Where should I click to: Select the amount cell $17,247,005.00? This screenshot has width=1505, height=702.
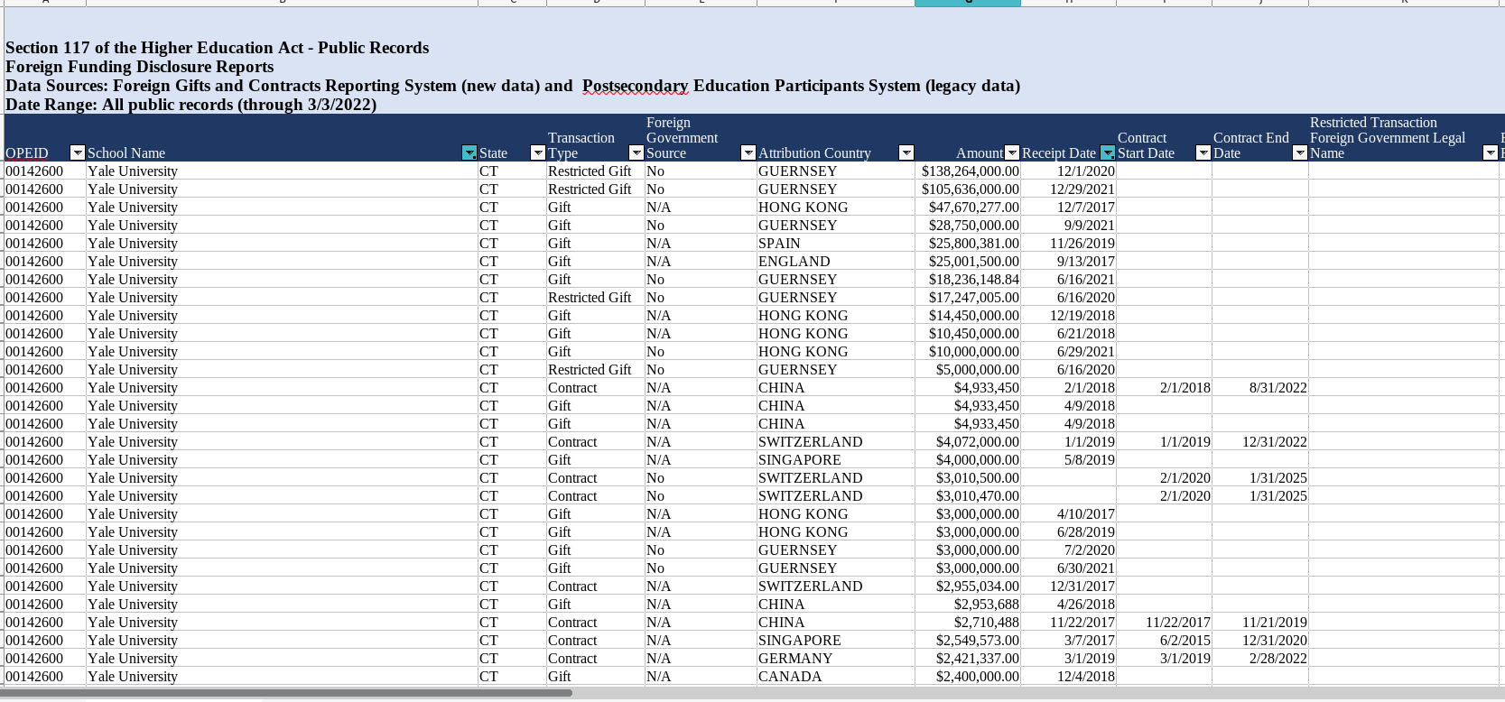968,298
